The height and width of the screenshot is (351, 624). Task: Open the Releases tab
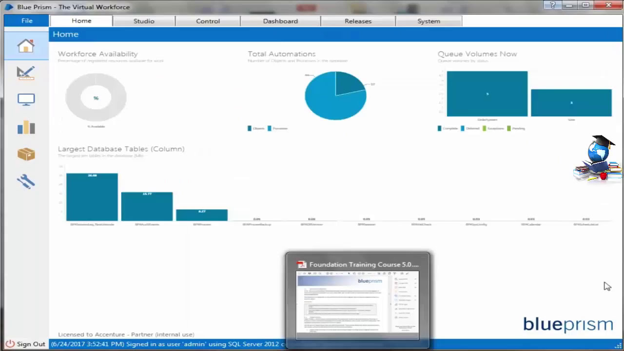358,21
